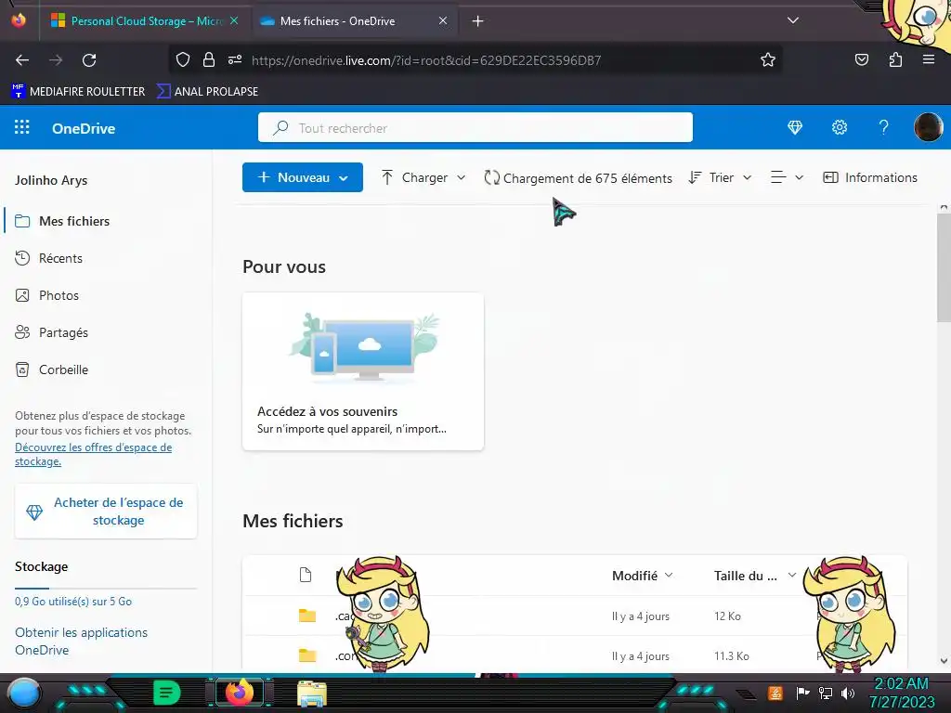
Task: Follow Obtenir les applications OneDrive link
Action: 82,641
